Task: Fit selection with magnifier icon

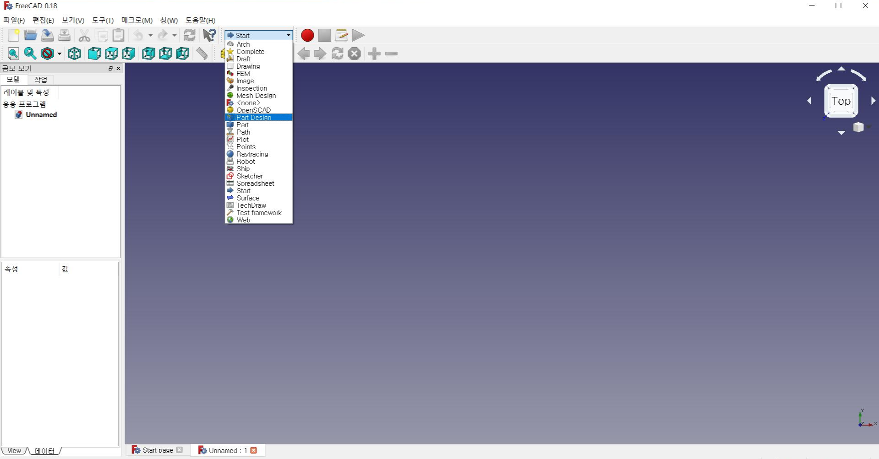Action: pos(30,54)
